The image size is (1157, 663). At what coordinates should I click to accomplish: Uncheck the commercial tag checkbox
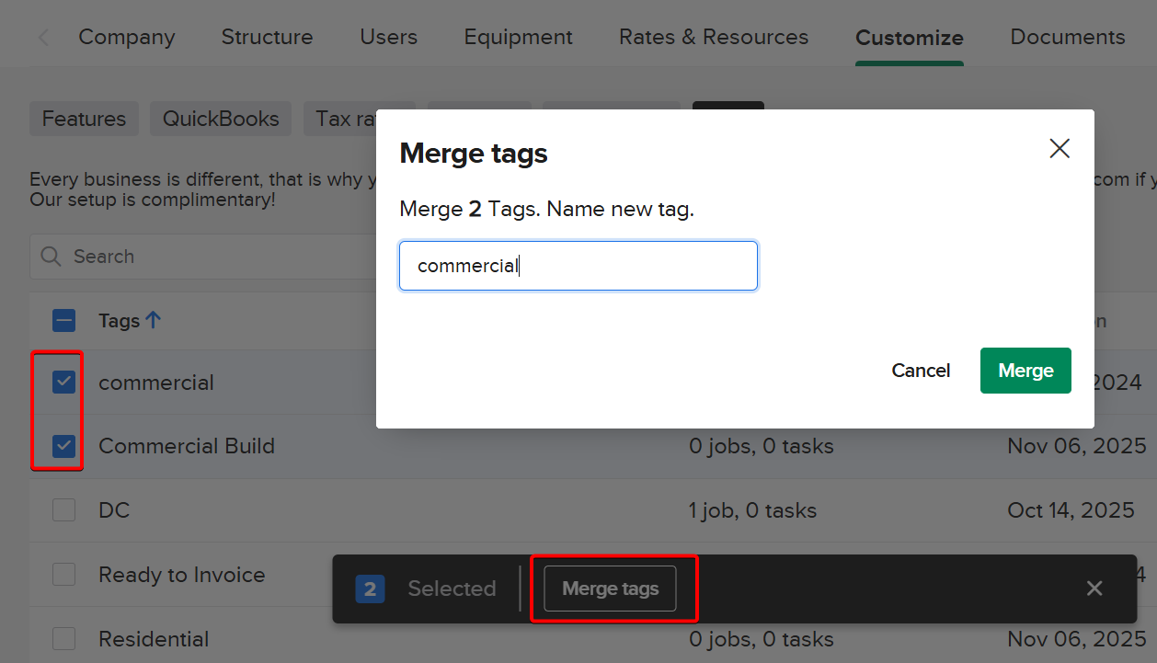(63, 382)
